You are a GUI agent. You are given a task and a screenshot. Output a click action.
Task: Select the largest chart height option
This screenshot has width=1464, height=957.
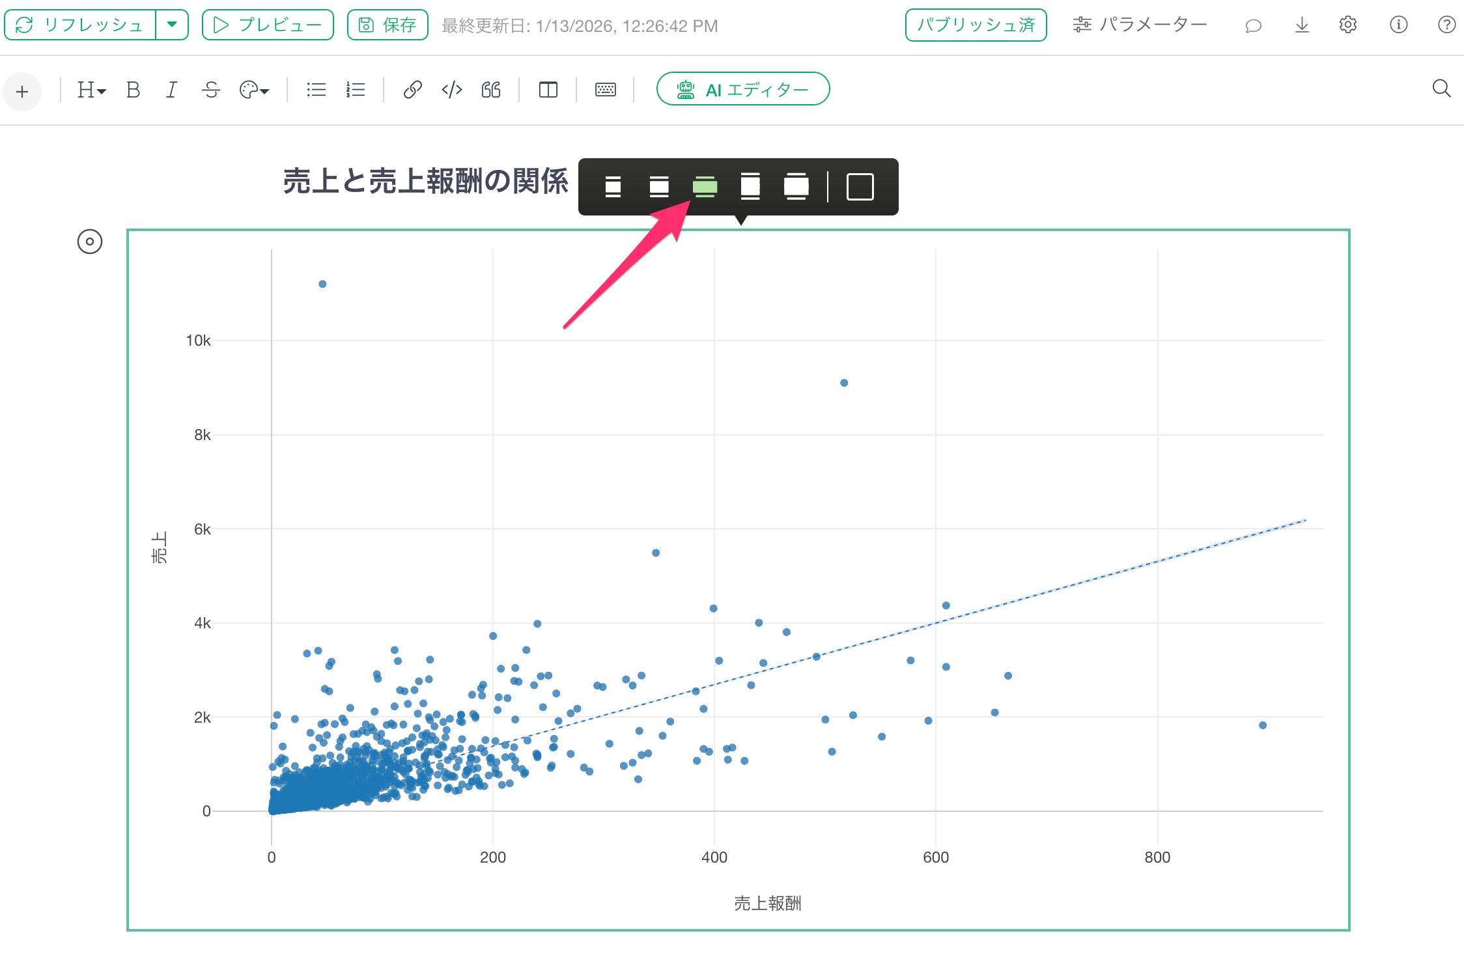pyautogui.click(x=796, y=187)
